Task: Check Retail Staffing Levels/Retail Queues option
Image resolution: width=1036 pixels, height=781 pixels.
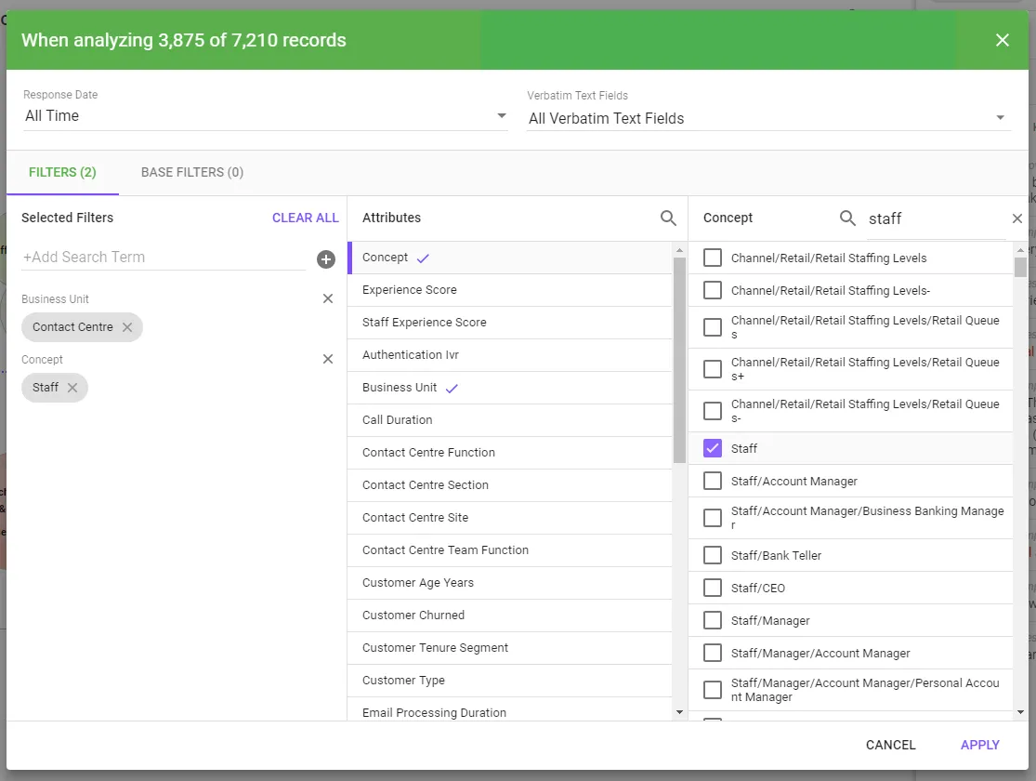Action: [x=713, y=327]
